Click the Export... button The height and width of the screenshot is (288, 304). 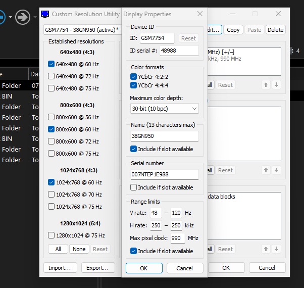[97, 268]
